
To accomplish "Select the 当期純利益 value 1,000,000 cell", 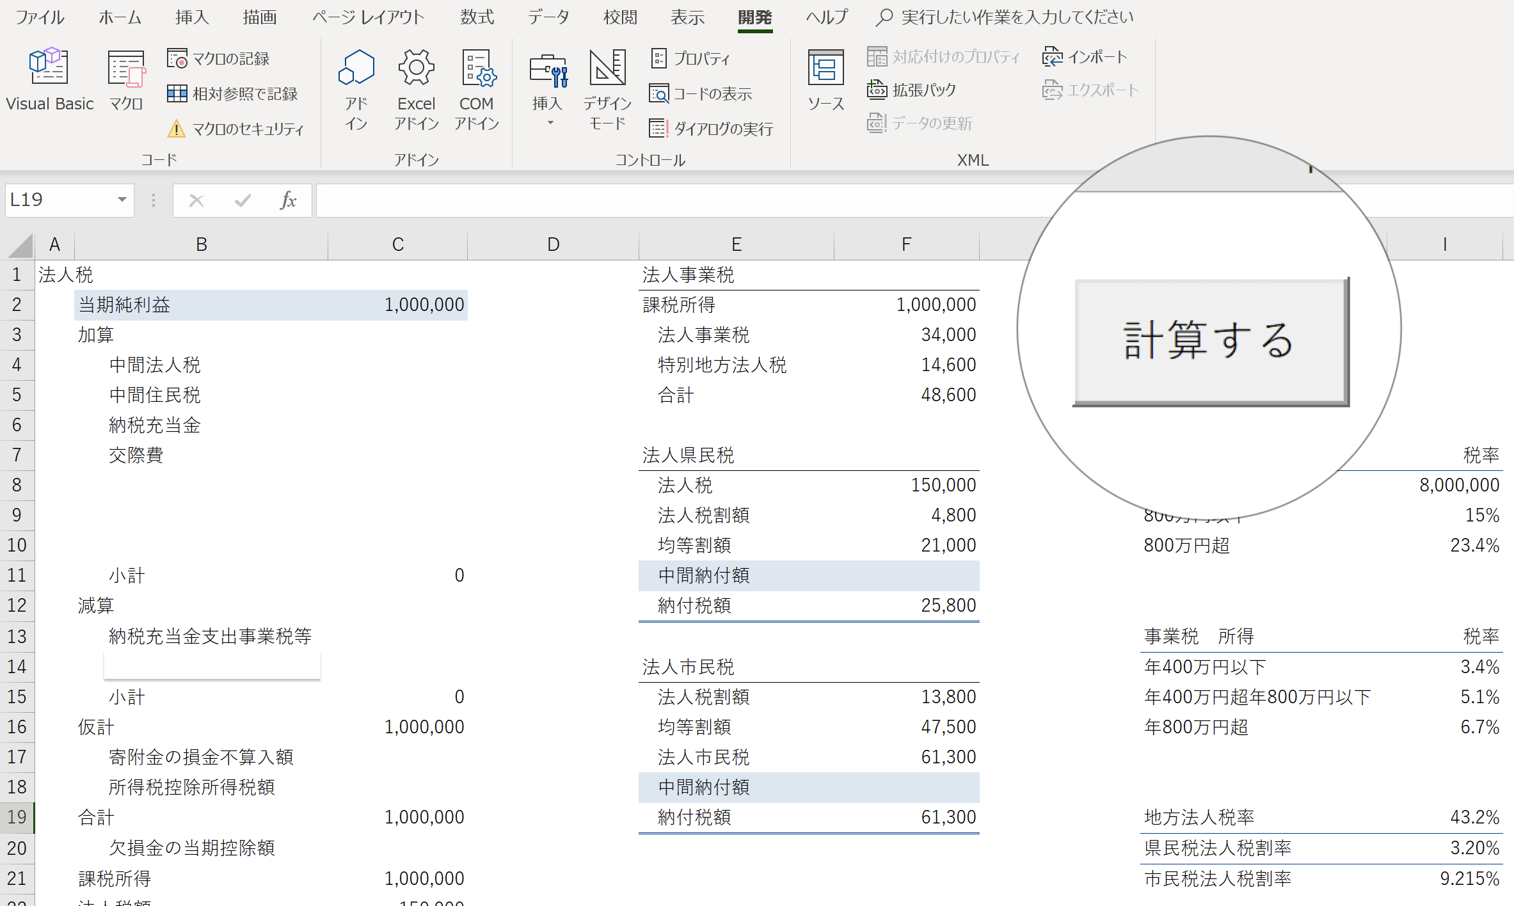I will (x=398, y=305).
